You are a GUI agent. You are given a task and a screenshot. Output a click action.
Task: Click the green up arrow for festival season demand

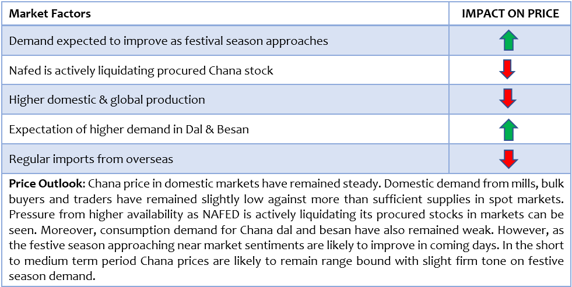pos(507,40)
